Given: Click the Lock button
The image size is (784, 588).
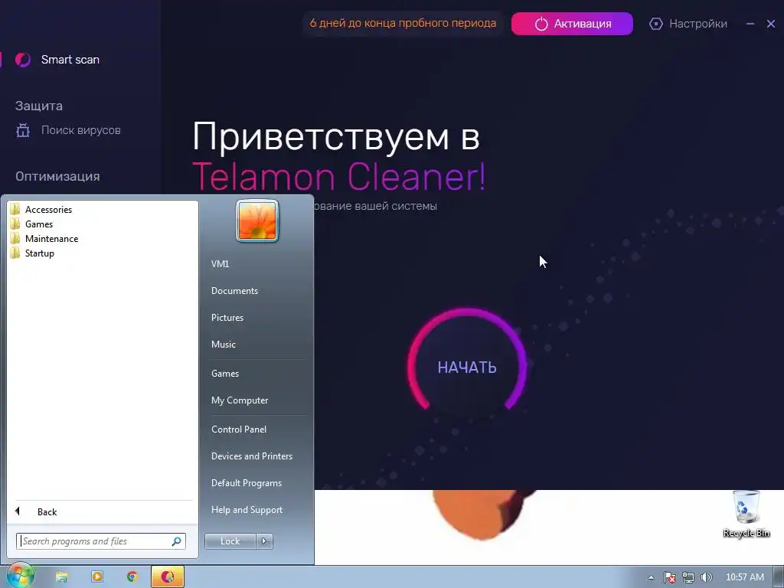Looking at the screenshot, I should click(230, 541).
